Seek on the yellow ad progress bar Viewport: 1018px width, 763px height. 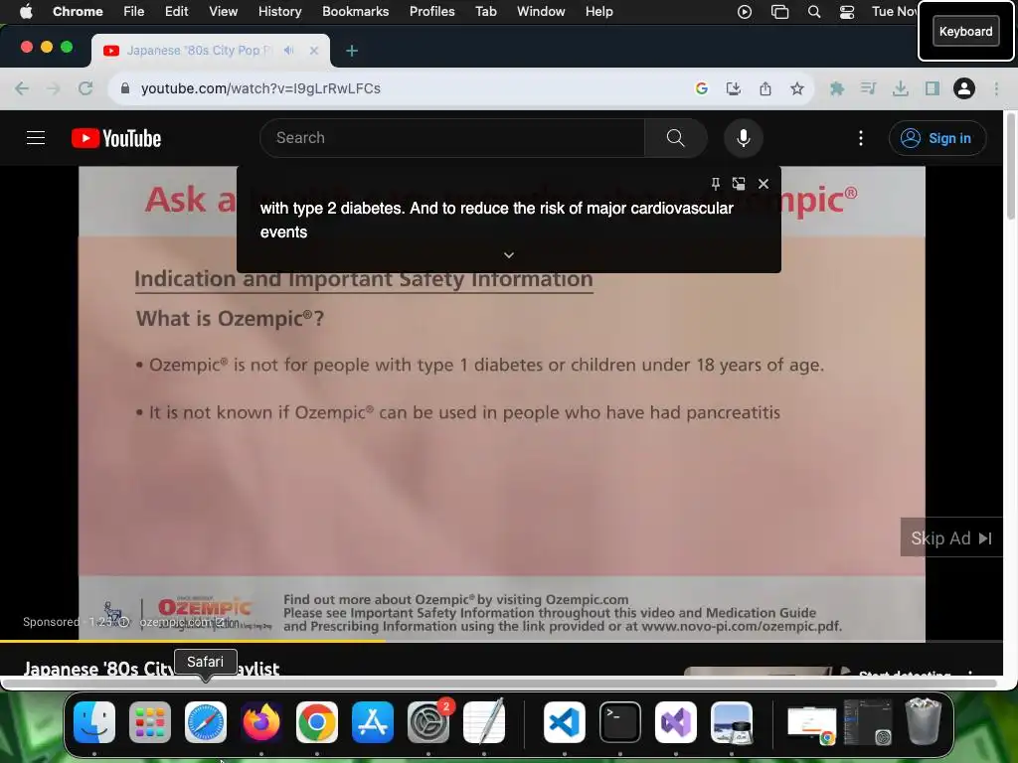(501, 641)
